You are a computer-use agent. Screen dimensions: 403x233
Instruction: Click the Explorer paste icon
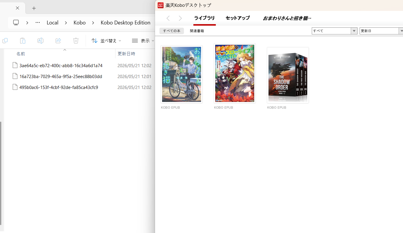pyautogui.click(x=23, y=41)
